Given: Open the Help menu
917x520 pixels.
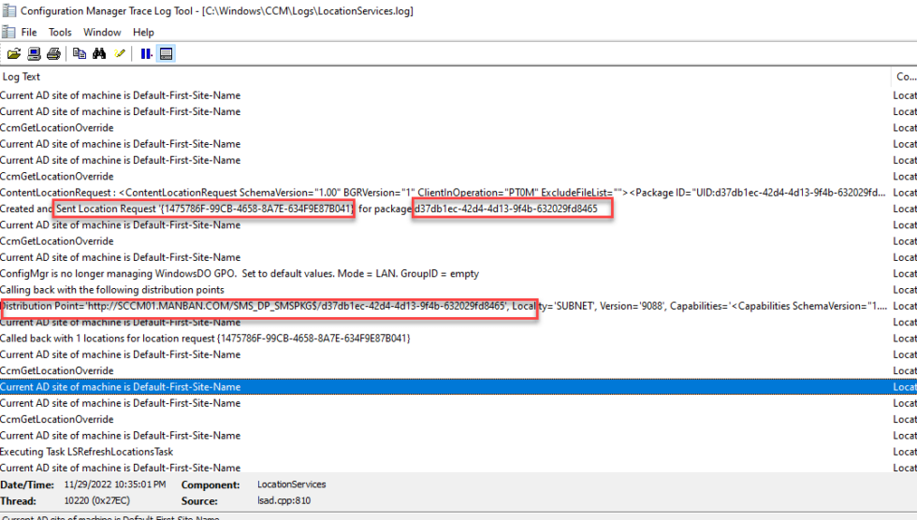Looking at the screenshot, I should [143, 32].
